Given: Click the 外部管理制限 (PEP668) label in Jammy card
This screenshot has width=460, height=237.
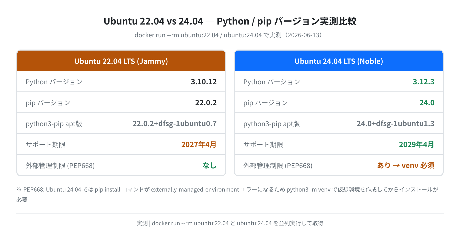Looking at the screenshot, I should (x=60, y=165).
